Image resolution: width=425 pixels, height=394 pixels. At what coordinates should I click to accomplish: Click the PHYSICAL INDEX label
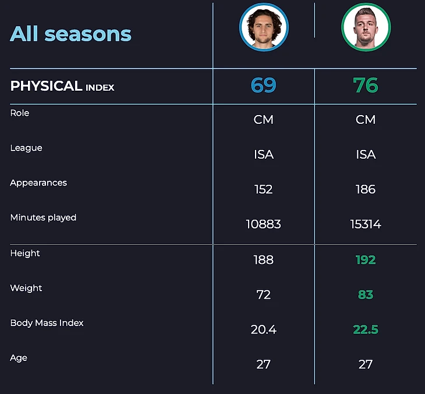click(62, 86)
